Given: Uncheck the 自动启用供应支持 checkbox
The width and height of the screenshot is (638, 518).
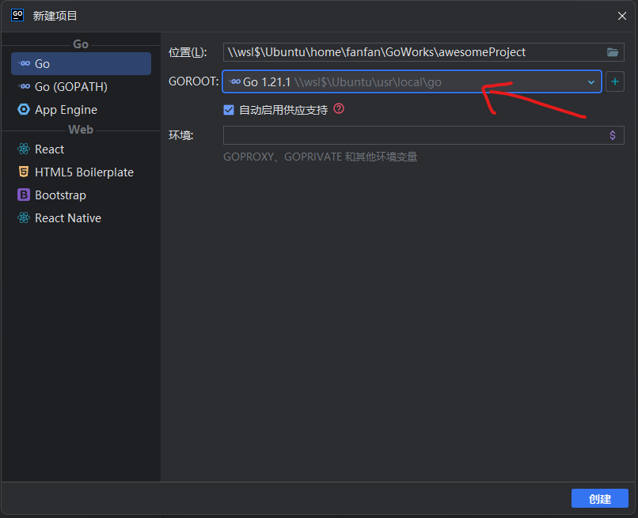Looking at the screenshot, I should point(229,110).
